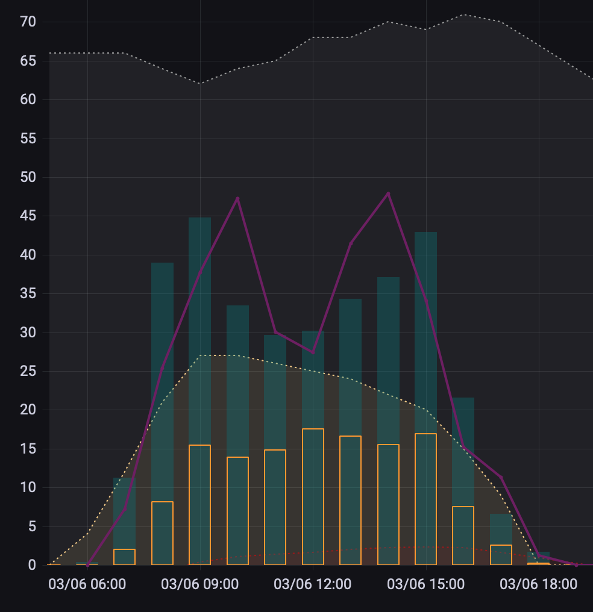The image size is (593, 612).
Task: Click the purple line peak near 14:00
Action: (388, 193)
